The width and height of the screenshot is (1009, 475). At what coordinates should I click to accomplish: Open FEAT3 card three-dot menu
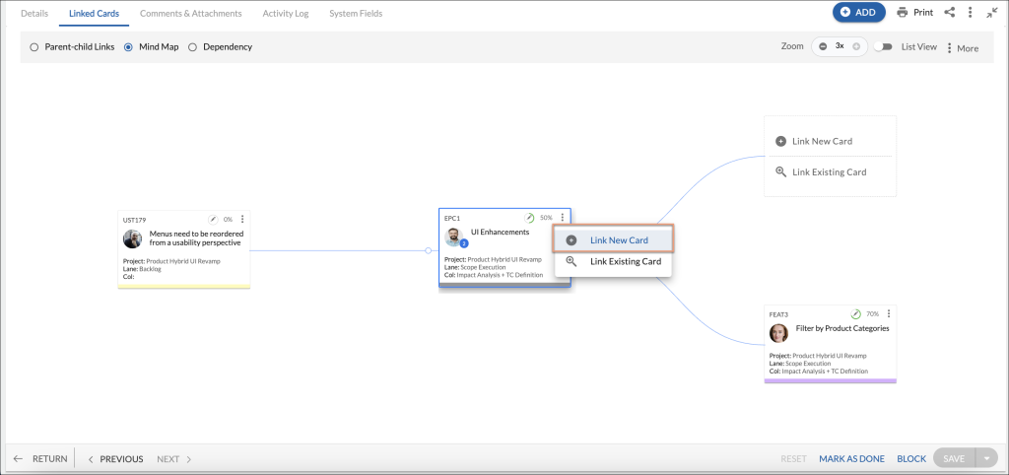(x=889, y=313)
